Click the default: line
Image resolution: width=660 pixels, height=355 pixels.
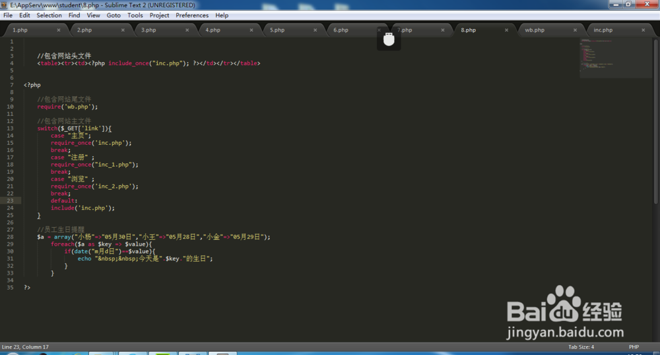click(64, 201)
